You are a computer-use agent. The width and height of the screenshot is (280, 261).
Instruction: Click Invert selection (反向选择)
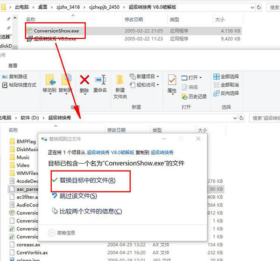[x=226, y=93]
